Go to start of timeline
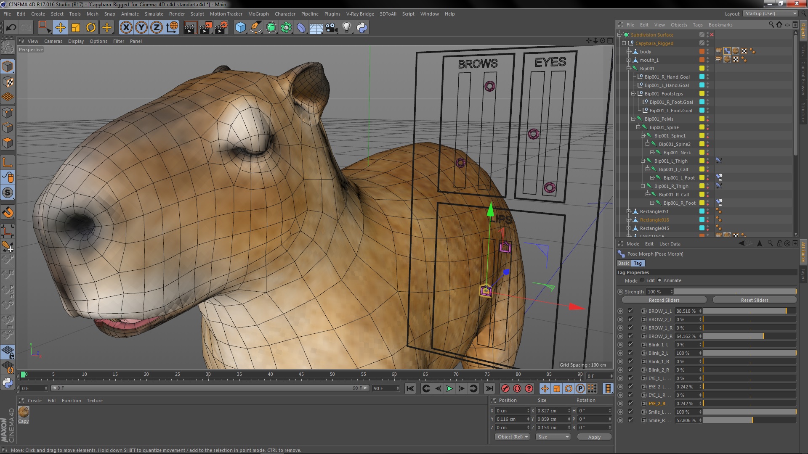 [x=410, y=388]
